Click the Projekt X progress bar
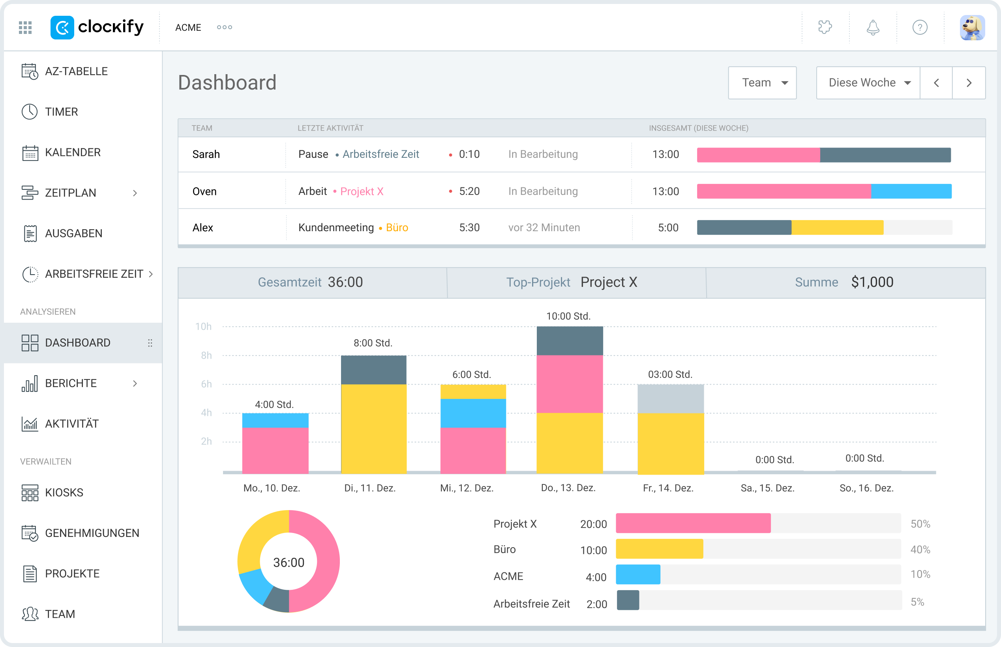The width and height of the screenshot is (1001, 647). pyautogui.click(x=694, y=524)
